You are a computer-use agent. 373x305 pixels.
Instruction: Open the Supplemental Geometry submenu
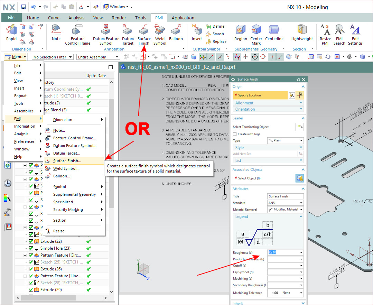(74, 194)
